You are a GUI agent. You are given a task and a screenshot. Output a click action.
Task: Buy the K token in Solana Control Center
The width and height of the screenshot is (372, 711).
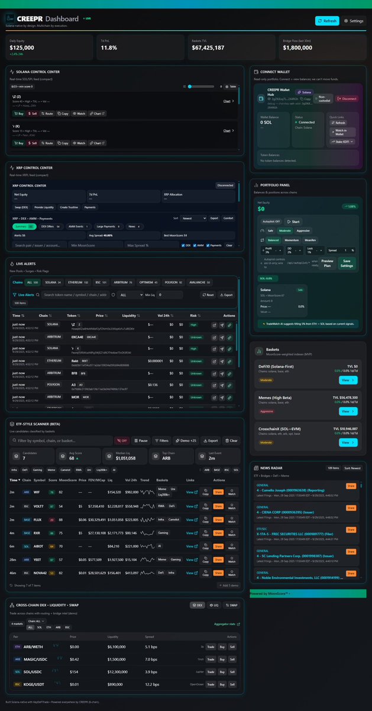tap(19, 143)
